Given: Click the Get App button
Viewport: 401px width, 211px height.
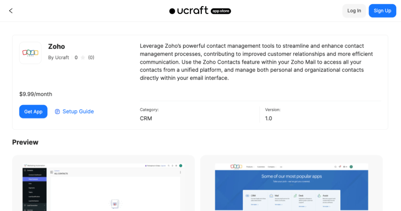Looking at the screenshot, I should (x=33, y=112).
